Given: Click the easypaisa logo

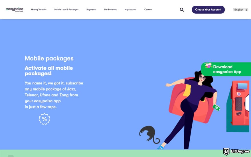Looking at the screenshot, I should (x=15, y=10).
